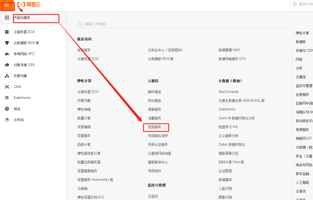This screenshot has height=200, width=313.
Task: Jump to 数据库 in the right category list
Action: 301,42
